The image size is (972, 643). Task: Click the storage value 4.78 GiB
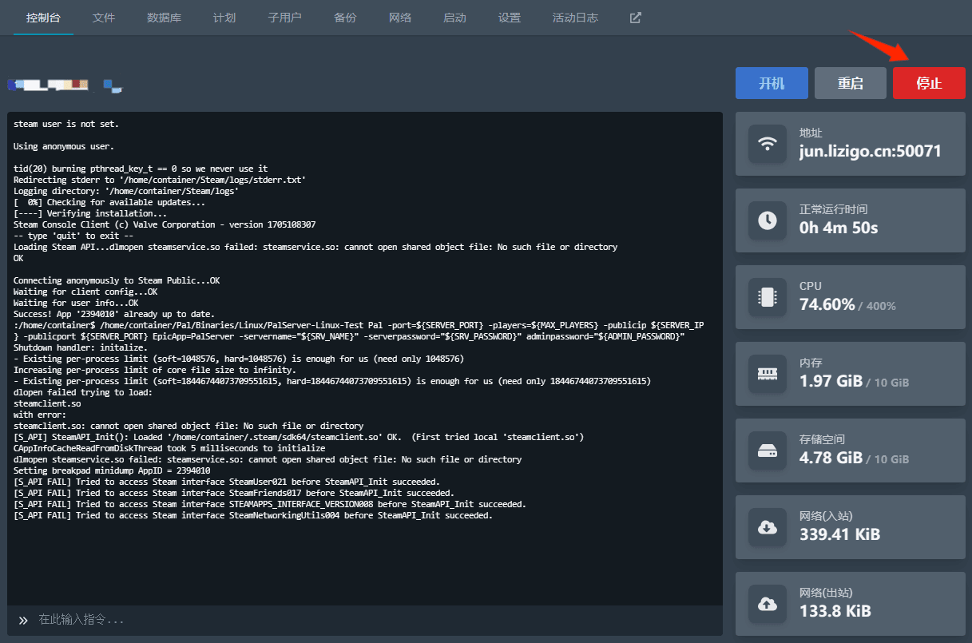(x=831, y=458)
